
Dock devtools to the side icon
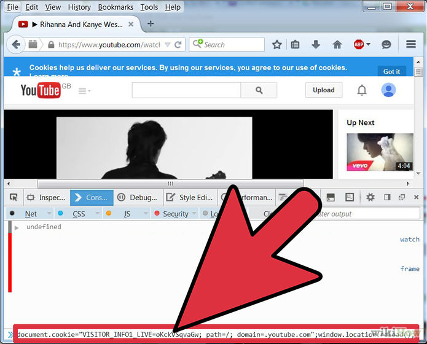click(x=387, y=197)
